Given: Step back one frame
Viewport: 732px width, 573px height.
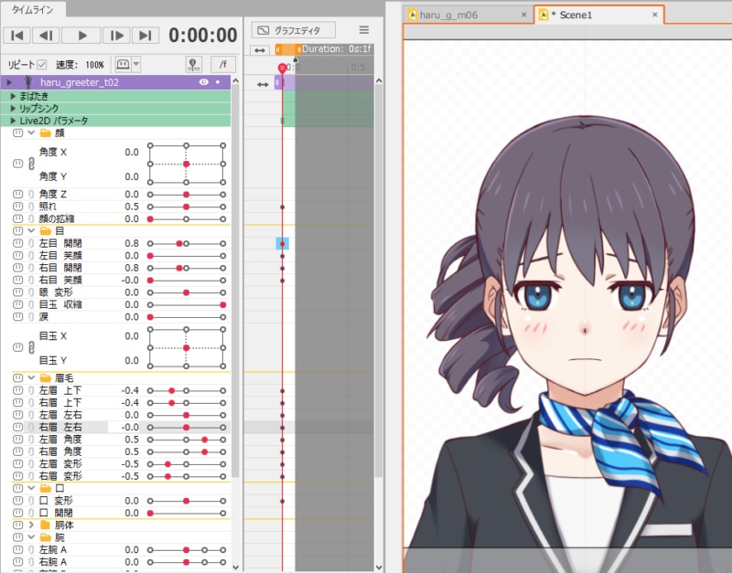Looking at the screenshot, I should point(46,36).
